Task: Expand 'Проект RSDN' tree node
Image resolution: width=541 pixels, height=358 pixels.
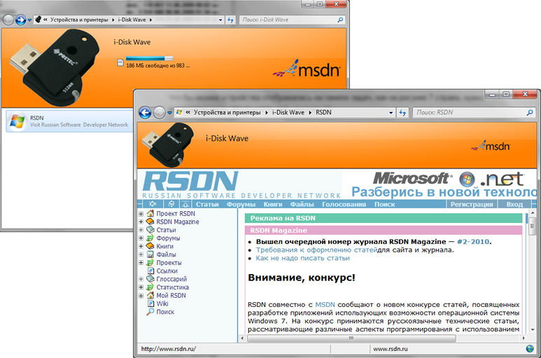Action: 141,214
